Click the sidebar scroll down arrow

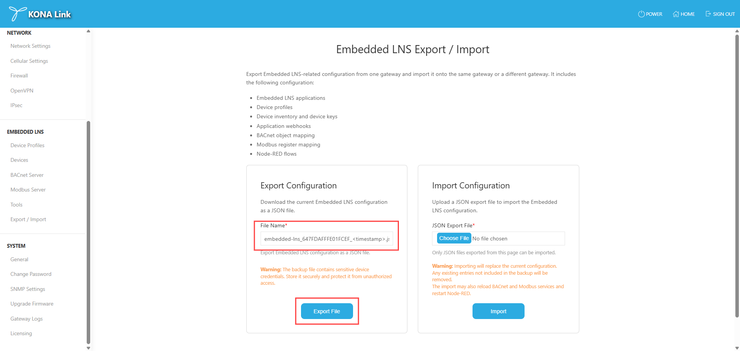click(88, 348)
